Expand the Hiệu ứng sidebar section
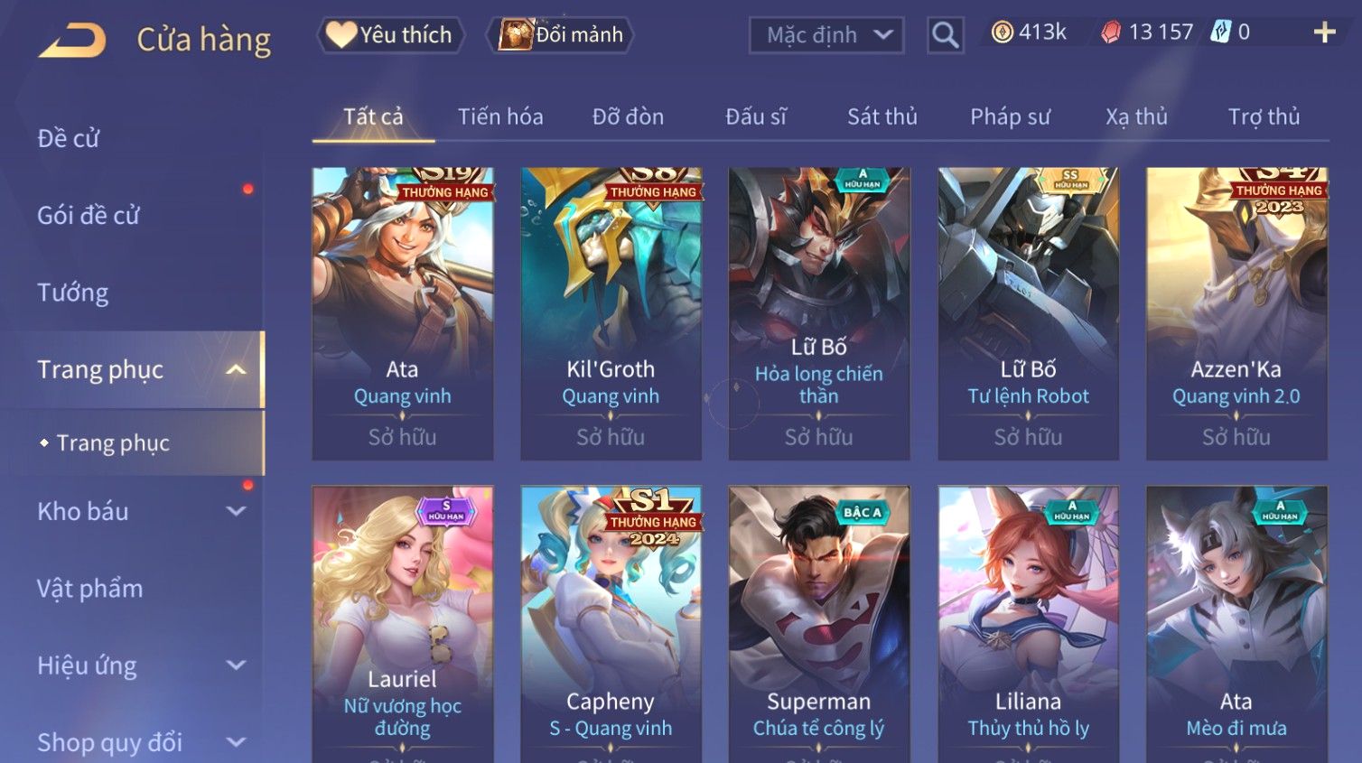This screenshot has width=1362, height=763. click(x=236, y=665)
